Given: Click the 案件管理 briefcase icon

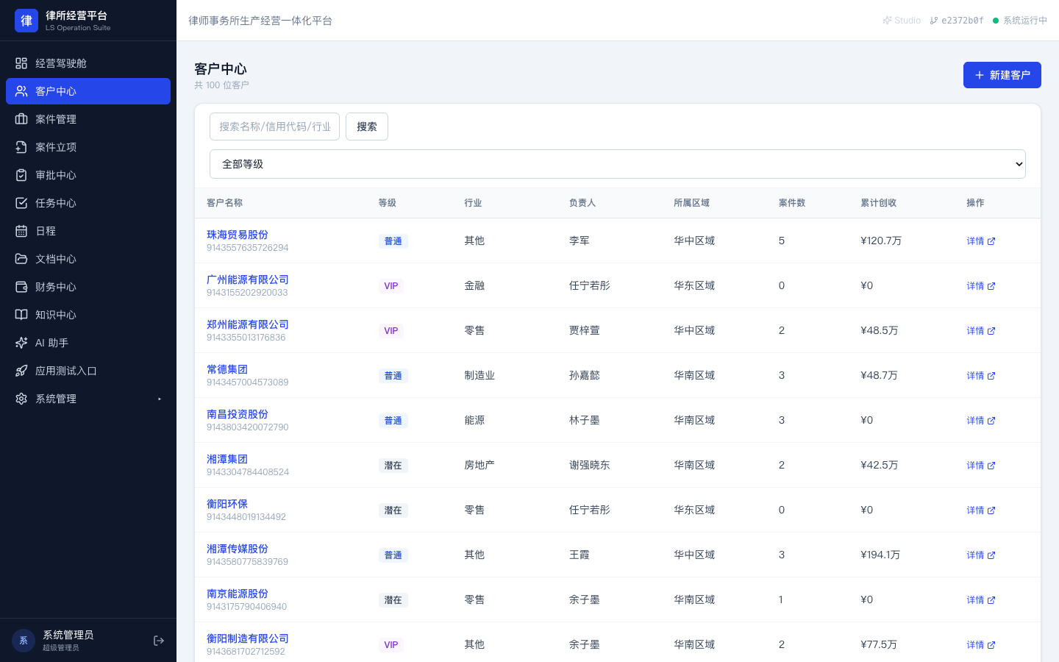Looking at the screenshot, I should pyautogui.click(x=21, y=119).
